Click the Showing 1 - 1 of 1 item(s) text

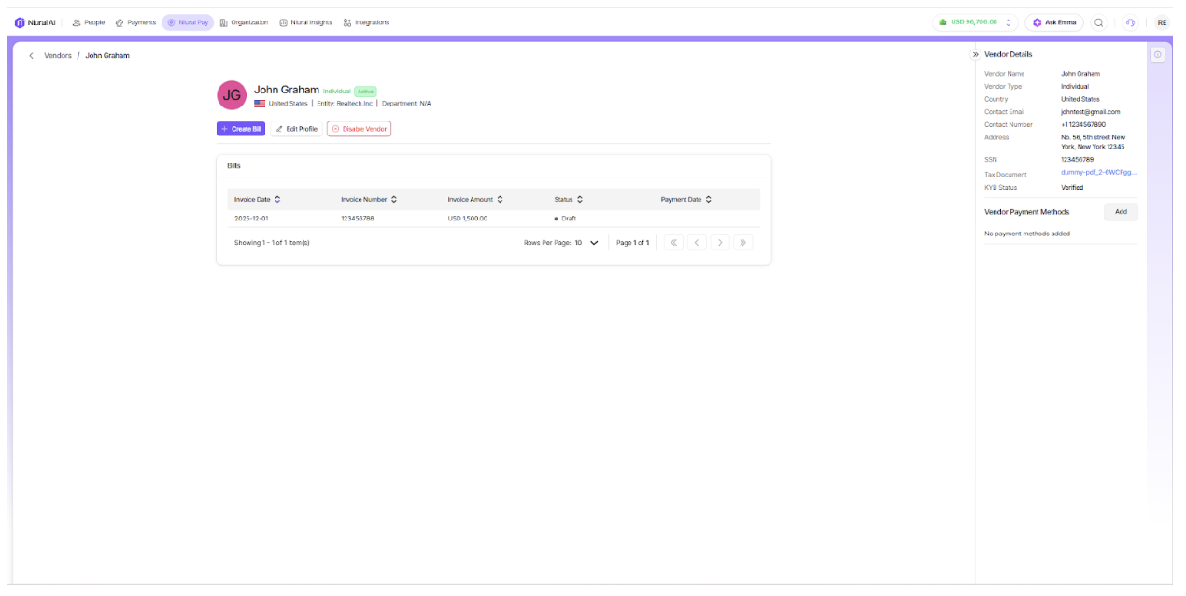[x=272, y=243]
